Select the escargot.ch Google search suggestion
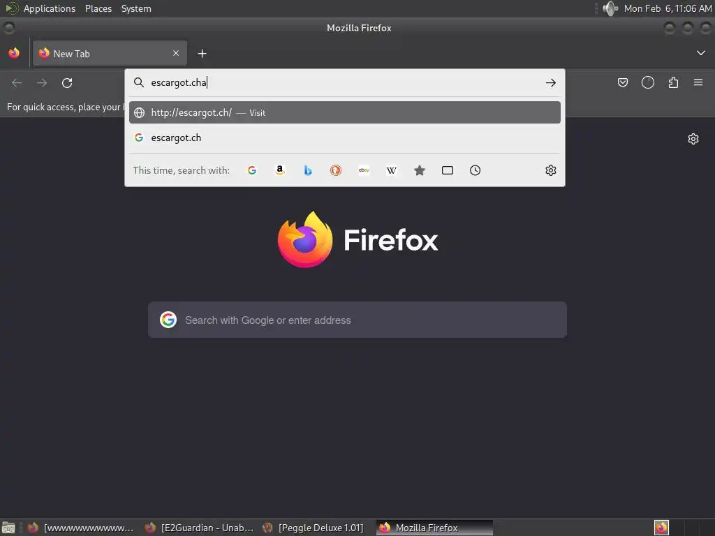Viewport: 715px width, 536px height. (345, 137)
